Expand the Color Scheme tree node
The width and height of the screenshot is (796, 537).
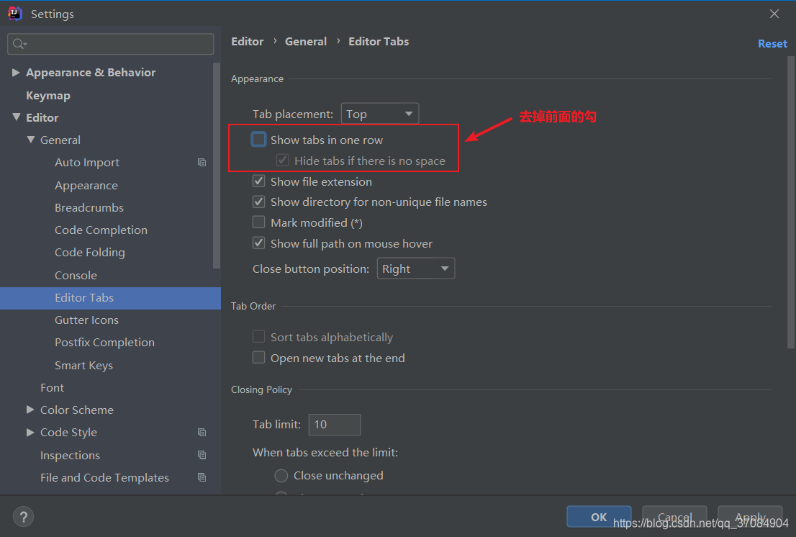click(x=30, y=410)
